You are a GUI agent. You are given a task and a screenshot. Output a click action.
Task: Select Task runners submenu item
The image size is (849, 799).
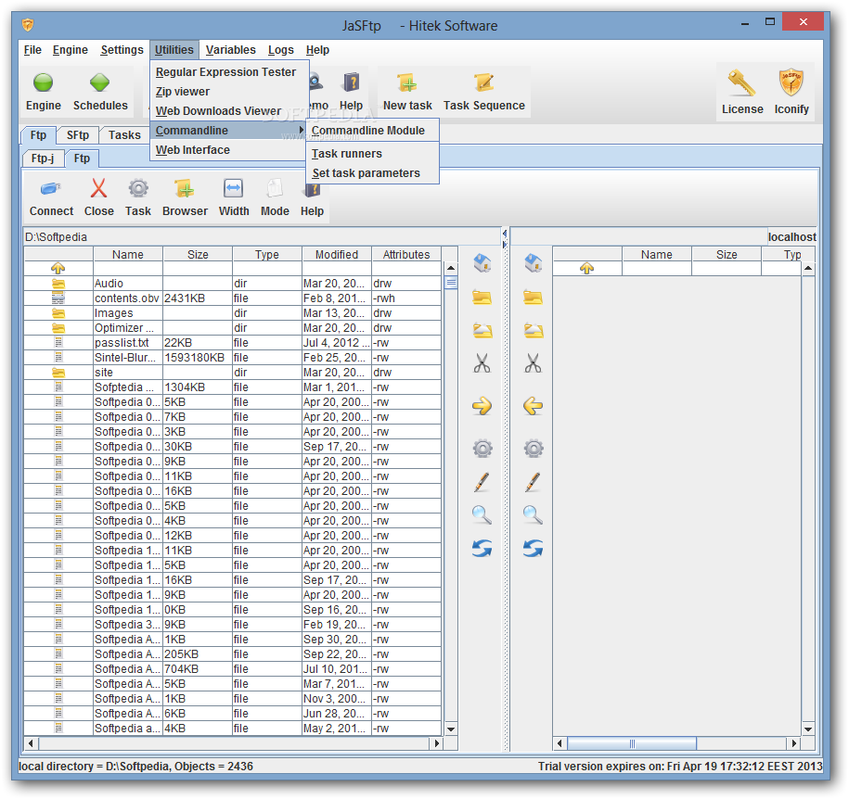[x=372, y=154]
